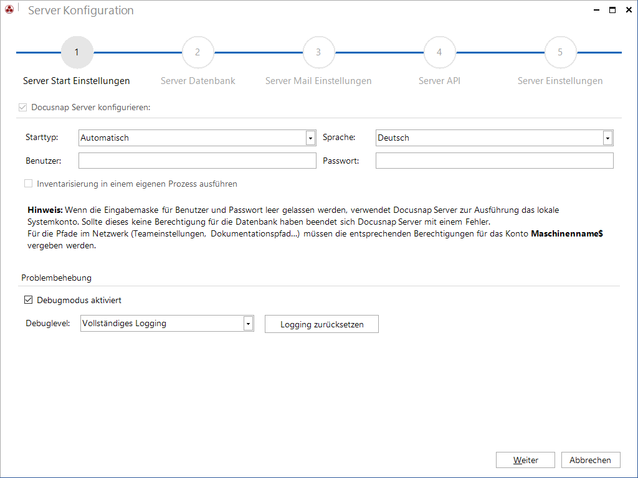Click the Vollständiges Logging combo box
The height and width of the screenshot is (478, 638).
[167, 324]
